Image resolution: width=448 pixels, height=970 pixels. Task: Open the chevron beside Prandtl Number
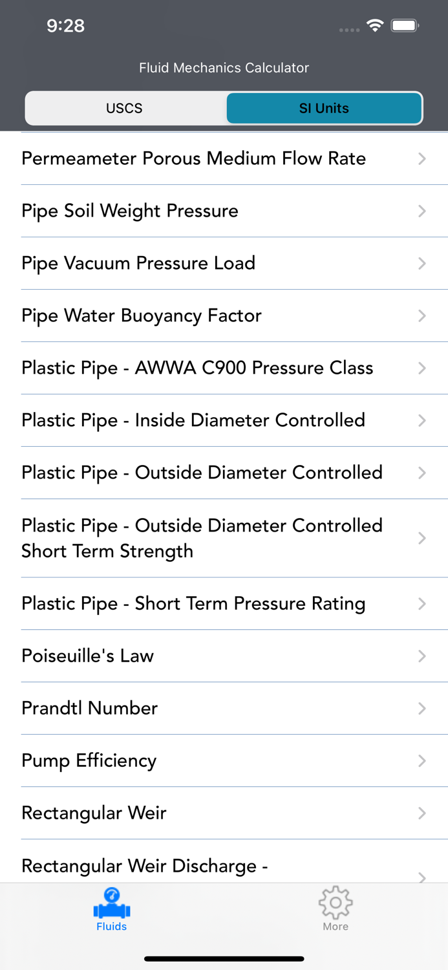422,708
